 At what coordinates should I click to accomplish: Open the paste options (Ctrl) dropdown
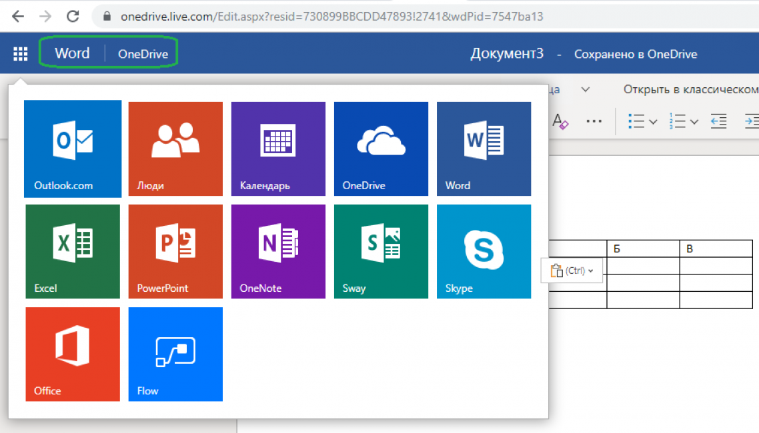(573, 270)
